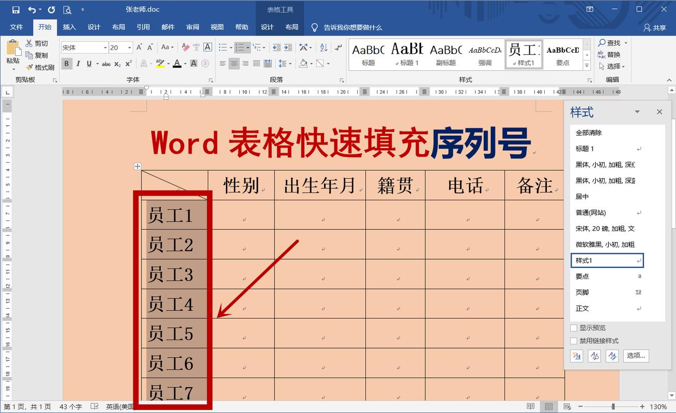Click the Character Shading icon

click(x=194, y=63)
